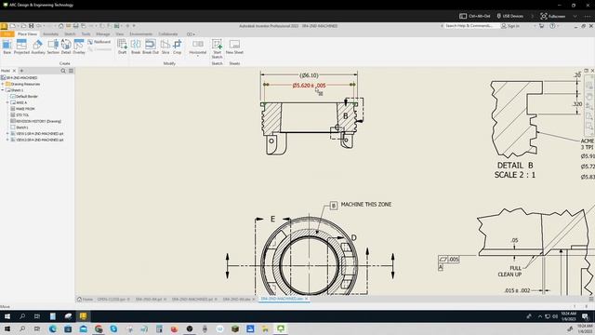Click the .005 flatness feature control frame
595x335 pixels.
[448, 260]
